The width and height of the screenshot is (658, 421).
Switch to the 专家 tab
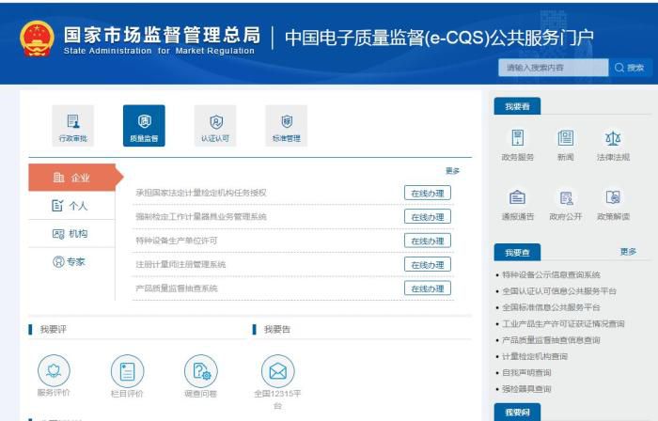(71, 261)
